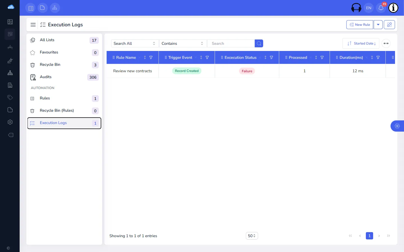Go to page 1
Screen dimensions: 404x252
369,236
